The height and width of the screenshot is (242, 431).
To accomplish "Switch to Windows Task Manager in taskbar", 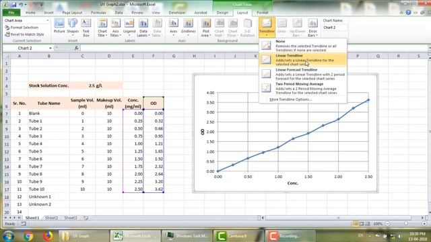I will [x=187, y=236].
